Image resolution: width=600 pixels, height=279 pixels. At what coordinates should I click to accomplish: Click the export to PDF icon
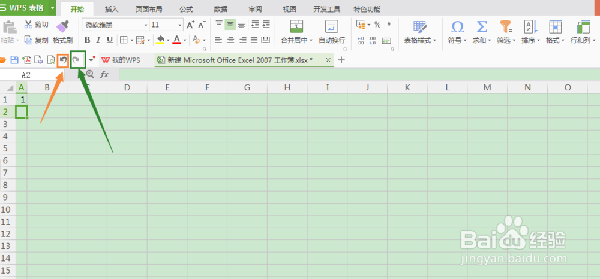pos(26,60)
